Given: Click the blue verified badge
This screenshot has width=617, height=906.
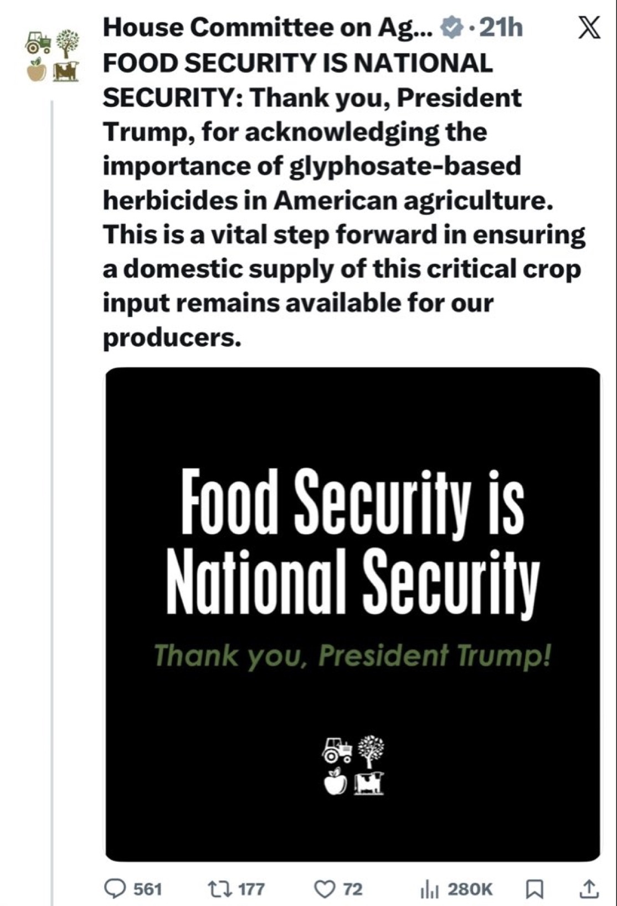Looking at the screenshot, I should (451, 27).
